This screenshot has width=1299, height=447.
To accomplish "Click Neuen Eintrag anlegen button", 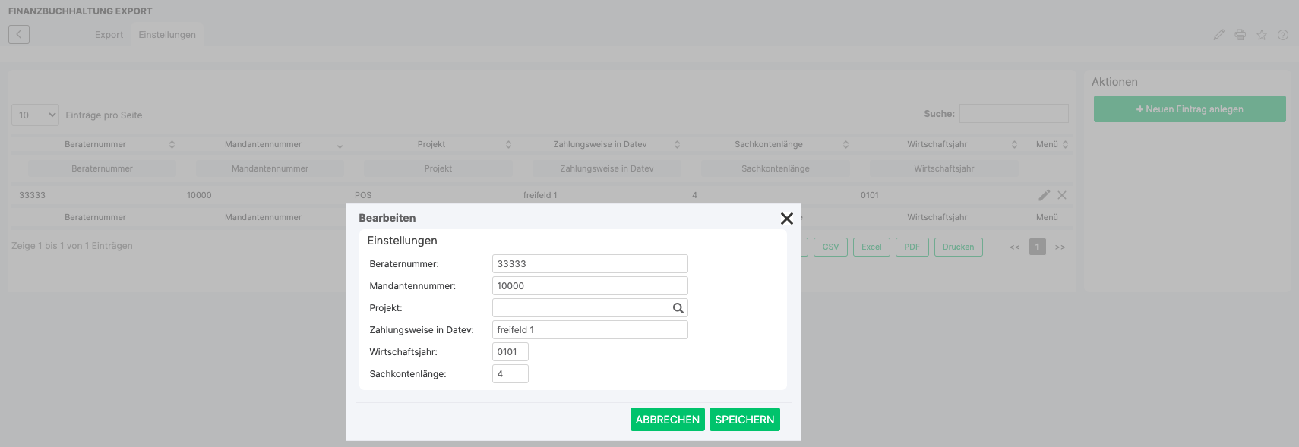I will (1189, 109).
